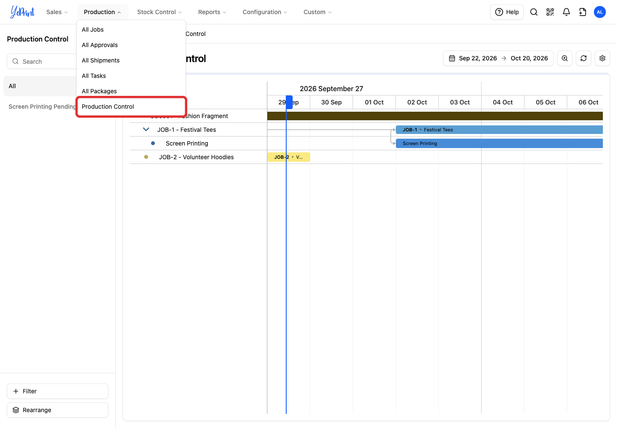
Task: Click the 02 Oct date column header
Action: [x=417, y=102]
